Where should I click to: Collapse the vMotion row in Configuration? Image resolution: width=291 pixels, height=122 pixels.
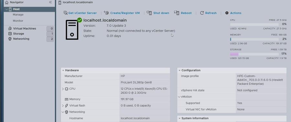click(x=179, y=97)
